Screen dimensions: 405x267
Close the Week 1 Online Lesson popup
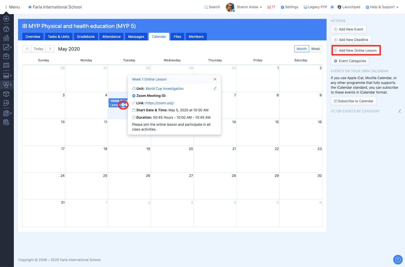[215, 79]
